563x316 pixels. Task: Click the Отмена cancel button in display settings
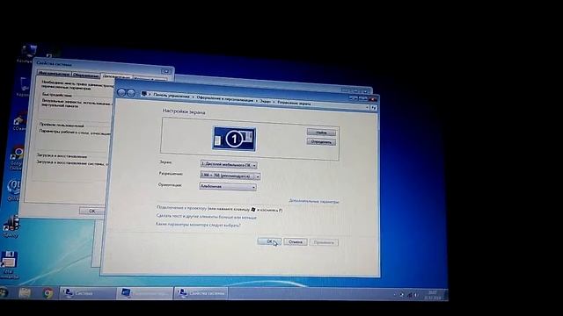pos(296,242)
